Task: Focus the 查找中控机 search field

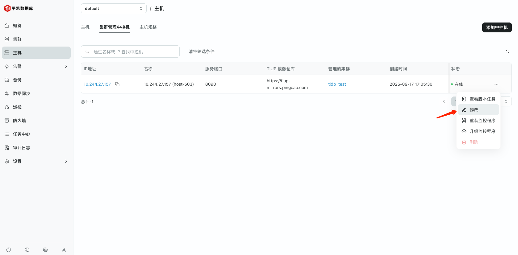Action: point(133,52)
